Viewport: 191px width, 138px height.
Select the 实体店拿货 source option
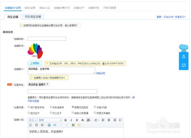coord(51,107)
